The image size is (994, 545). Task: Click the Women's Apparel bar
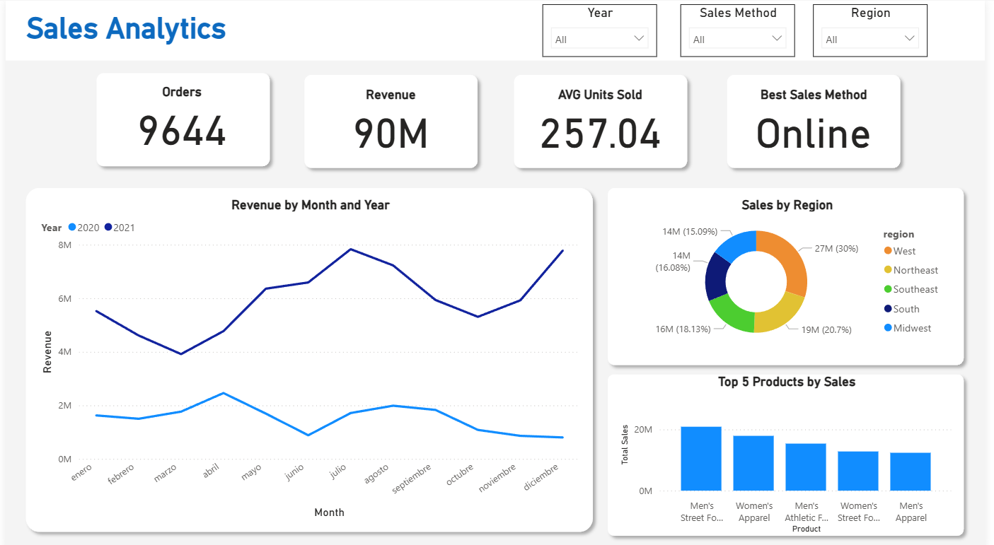[753, 463]
